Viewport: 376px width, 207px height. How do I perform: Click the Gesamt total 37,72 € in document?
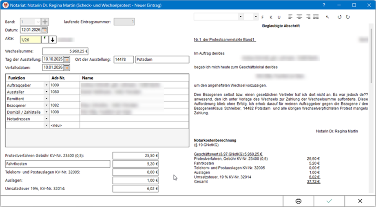click(314, 182)
